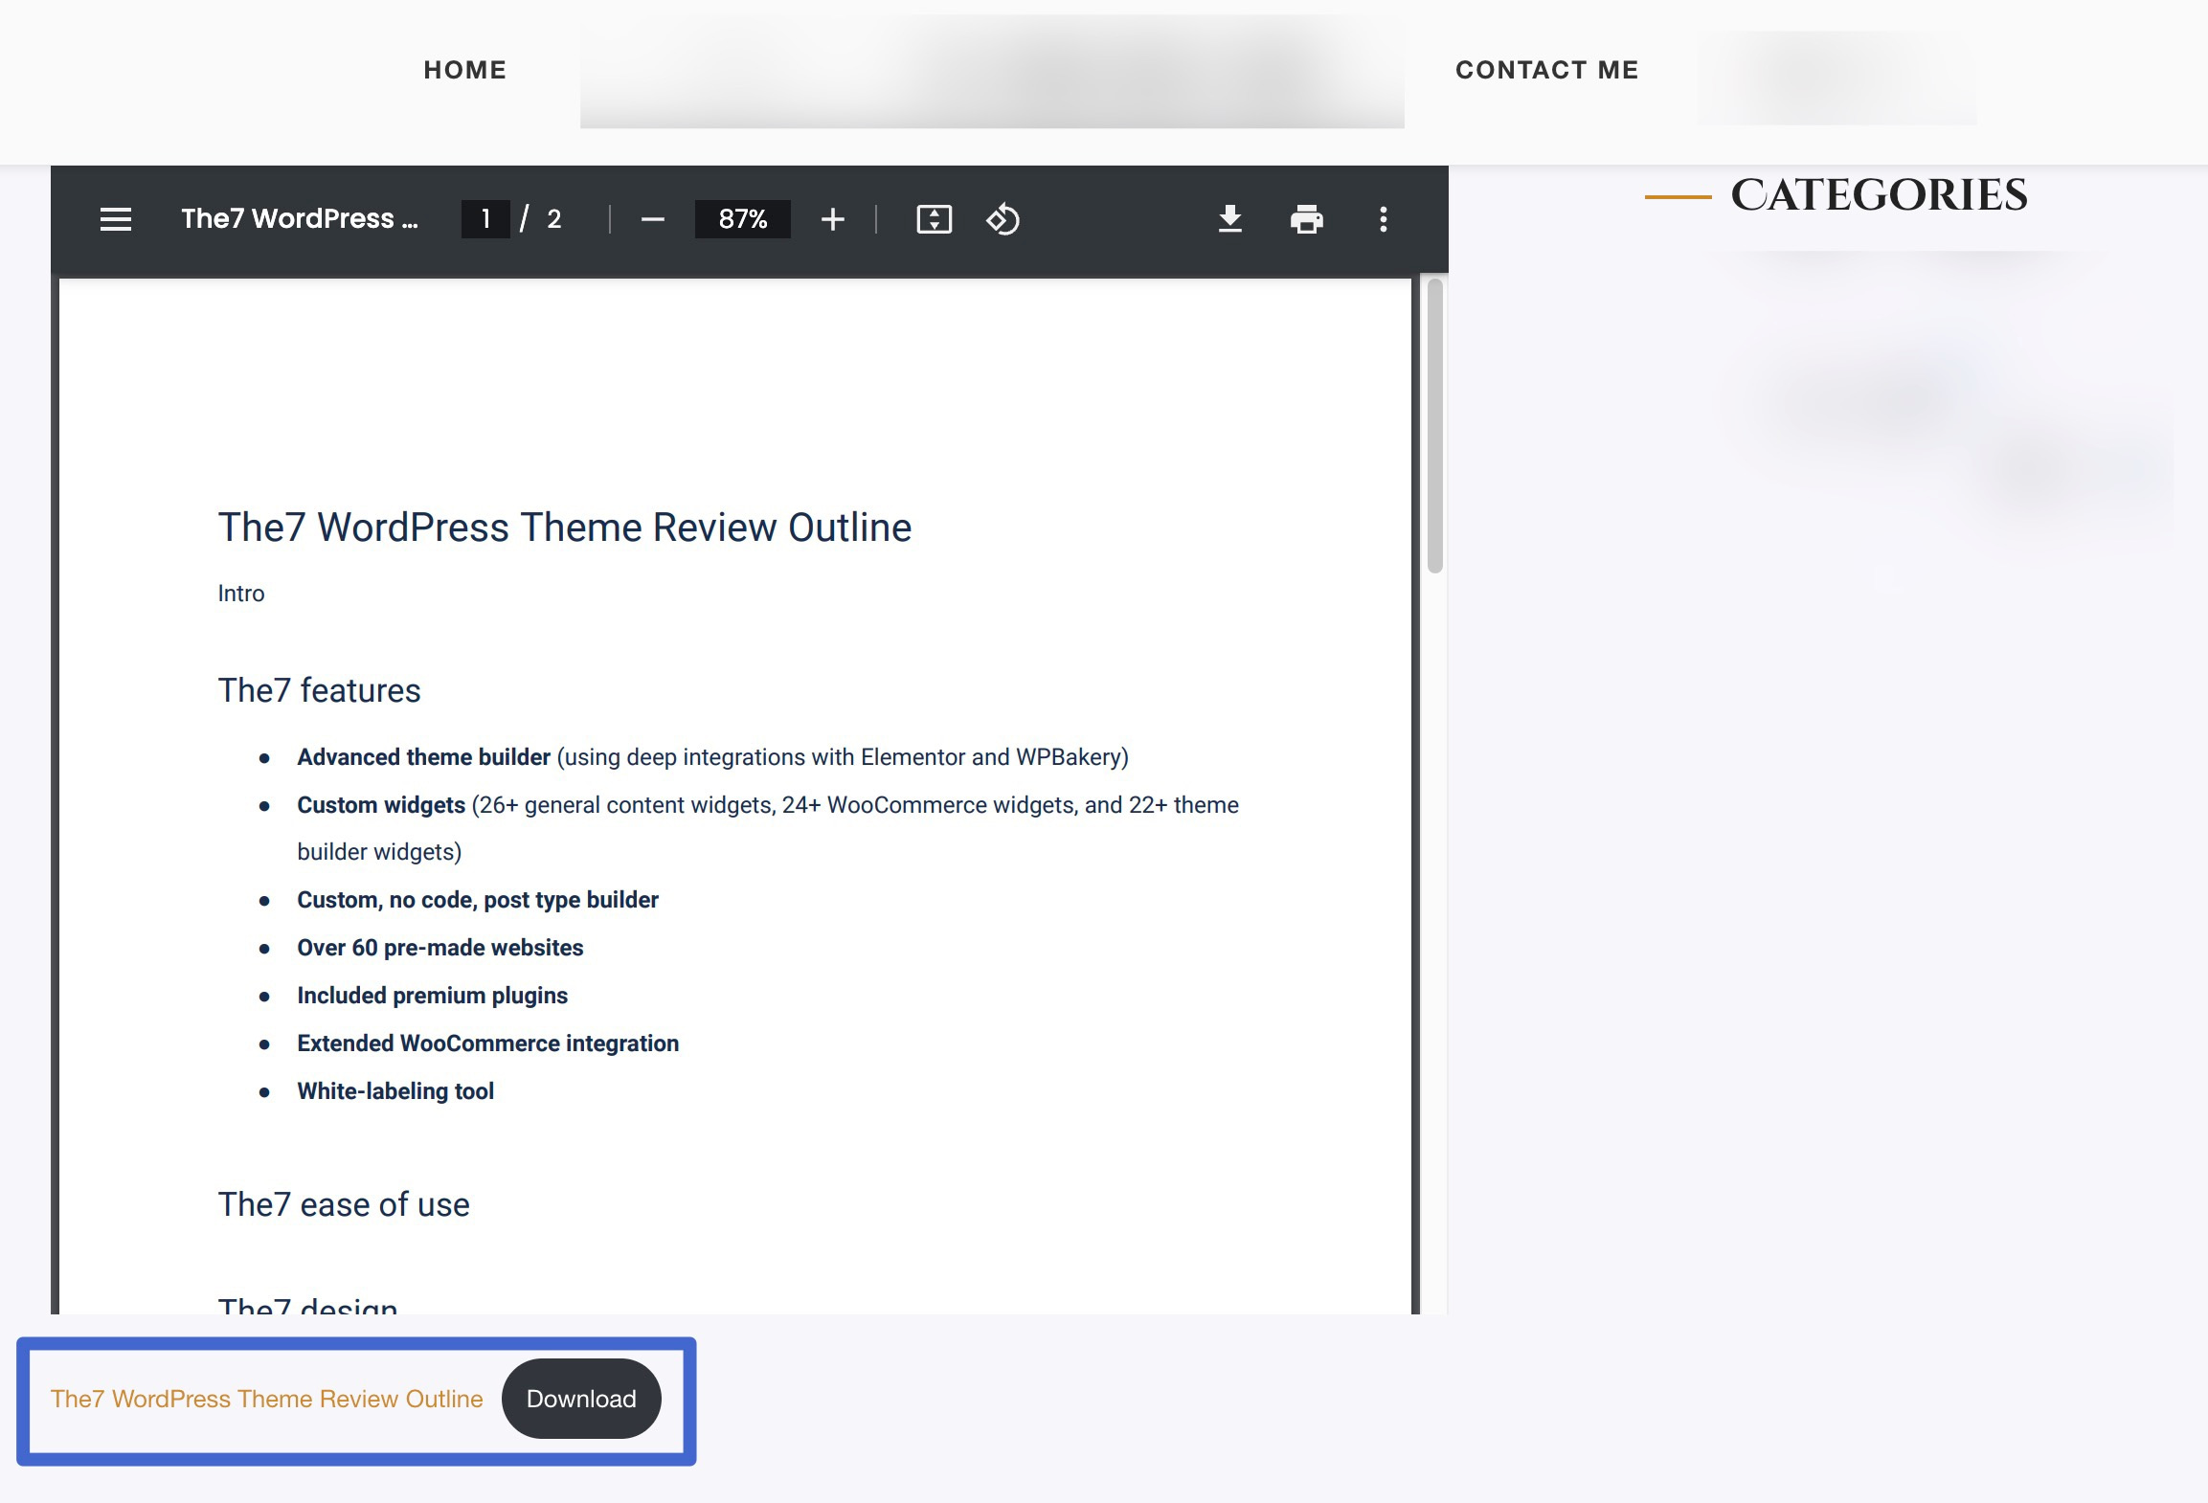Click the Download button below the PDF
Viewport: 2208px width, 1503px height.
click(581, 1398)
